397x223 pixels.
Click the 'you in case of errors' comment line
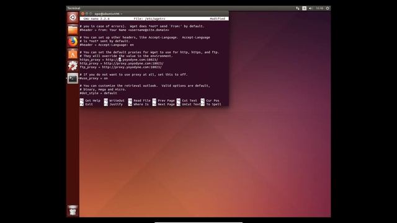click(142, 26)
